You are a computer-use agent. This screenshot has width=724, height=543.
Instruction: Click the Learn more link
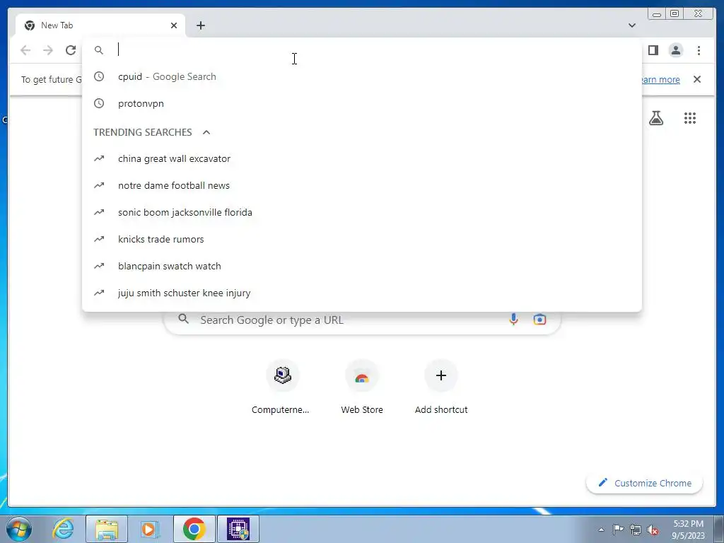(661, 79)
